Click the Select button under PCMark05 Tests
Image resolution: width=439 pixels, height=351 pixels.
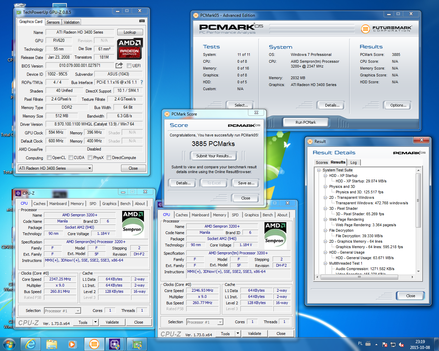click(x=241, y=105)
